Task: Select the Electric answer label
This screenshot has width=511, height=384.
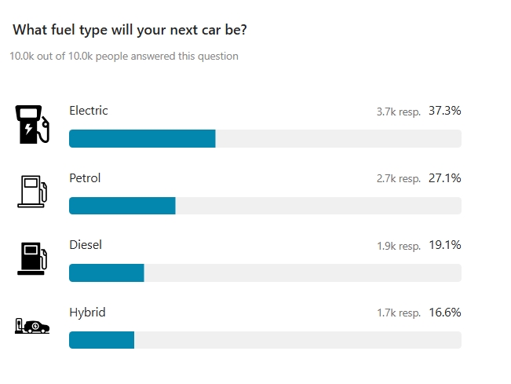Action: coord(89,111)
